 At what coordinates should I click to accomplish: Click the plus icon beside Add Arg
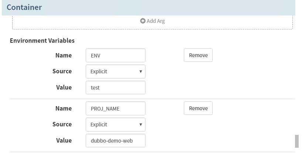[143, 21]
